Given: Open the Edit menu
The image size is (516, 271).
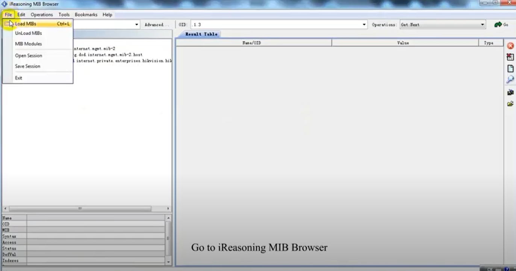Looking at the screenshot, I should (x=21, y=15).
